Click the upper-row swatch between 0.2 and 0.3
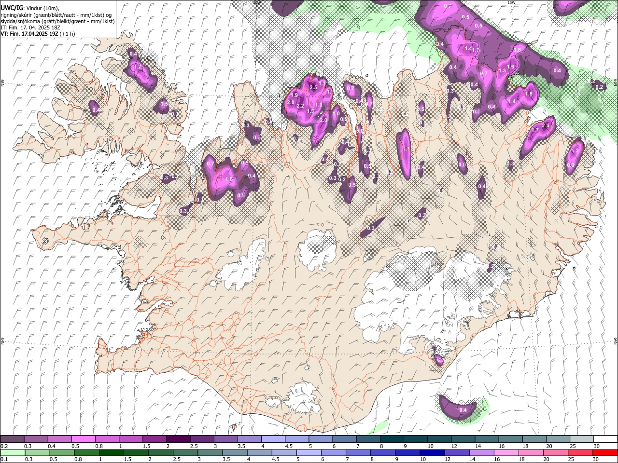The width and height of the screenshot is (618, 463). (x=13, y=439)
